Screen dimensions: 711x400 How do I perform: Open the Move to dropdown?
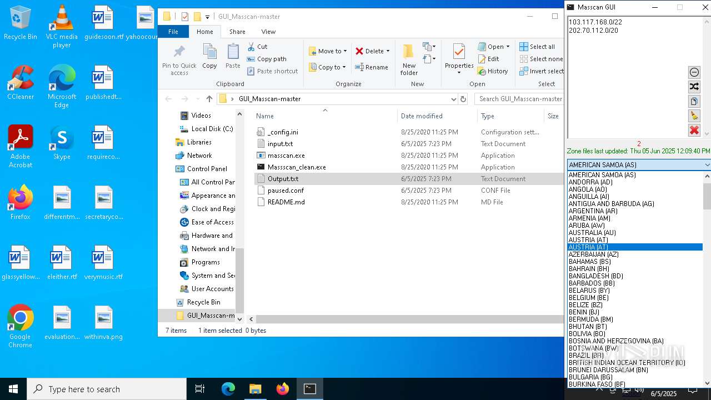(328, 51)
